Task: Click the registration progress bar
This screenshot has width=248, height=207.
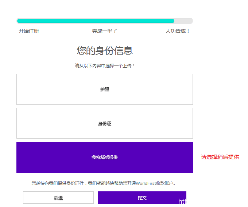Action: pyautogui.click(x=105, y=21)
